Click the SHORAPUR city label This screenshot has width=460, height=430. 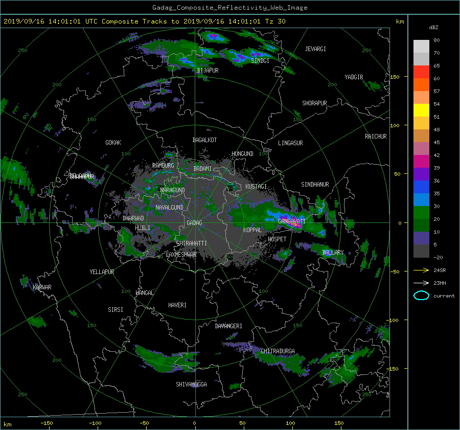314,103
